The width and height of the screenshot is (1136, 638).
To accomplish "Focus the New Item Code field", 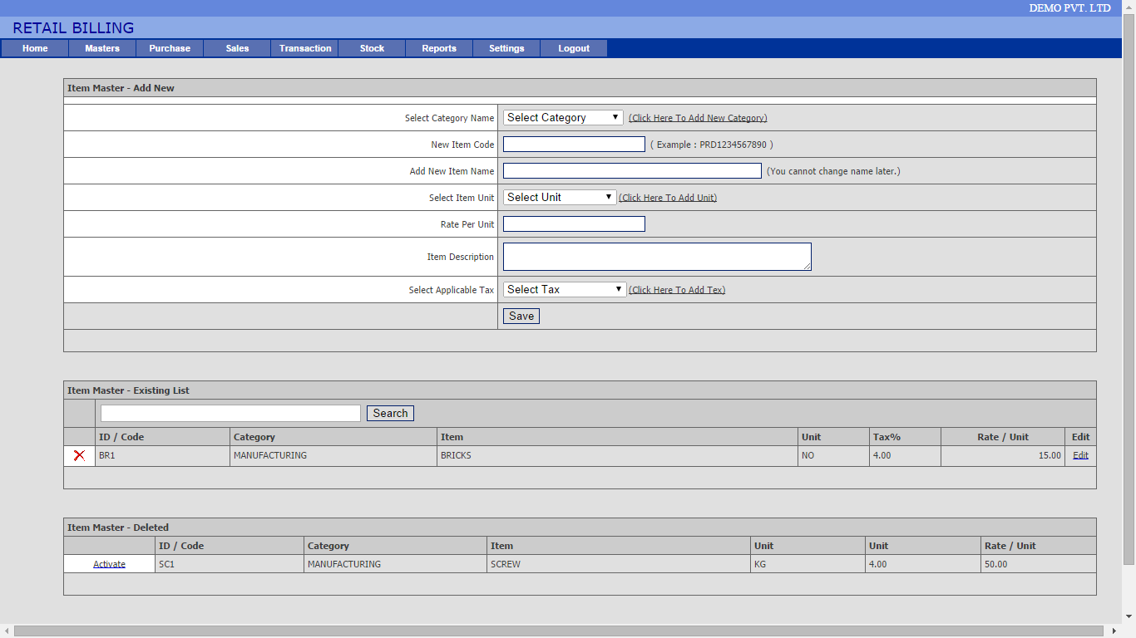I will tap(574, 145).
